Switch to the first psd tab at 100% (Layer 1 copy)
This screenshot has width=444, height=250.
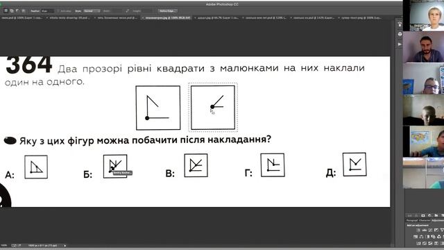tap(22, 18)
